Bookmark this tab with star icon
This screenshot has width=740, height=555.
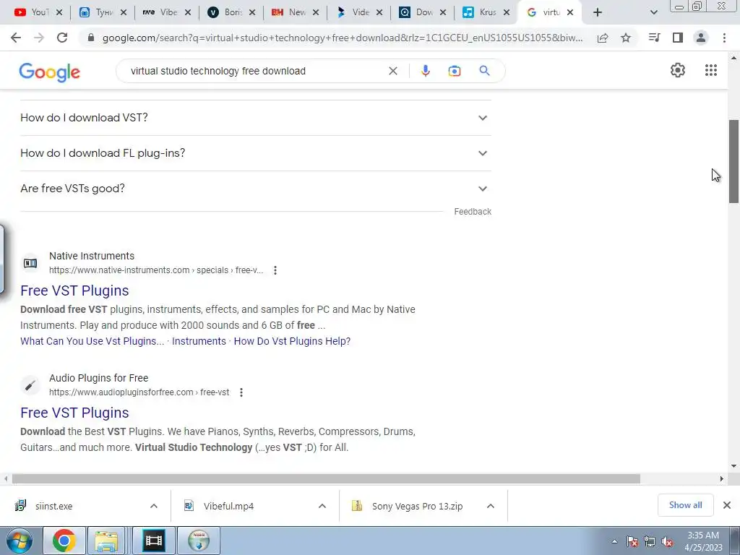tap(626, 38)
